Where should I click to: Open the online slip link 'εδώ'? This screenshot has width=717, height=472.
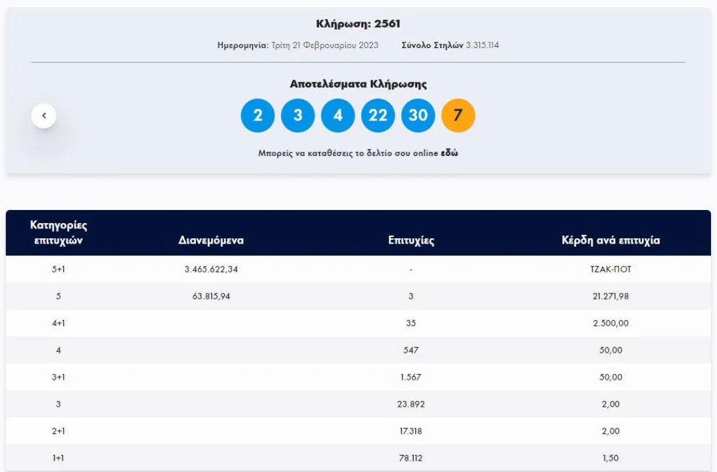(449, 153)
